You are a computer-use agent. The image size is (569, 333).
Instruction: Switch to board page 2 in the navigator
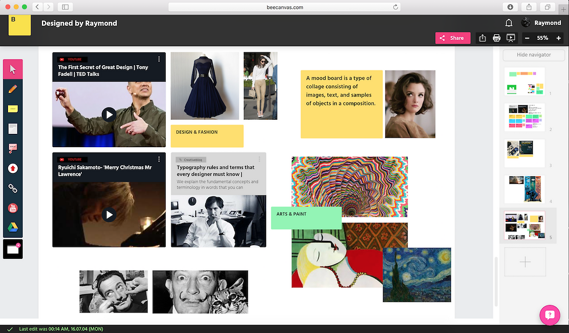tap(525, 117)
